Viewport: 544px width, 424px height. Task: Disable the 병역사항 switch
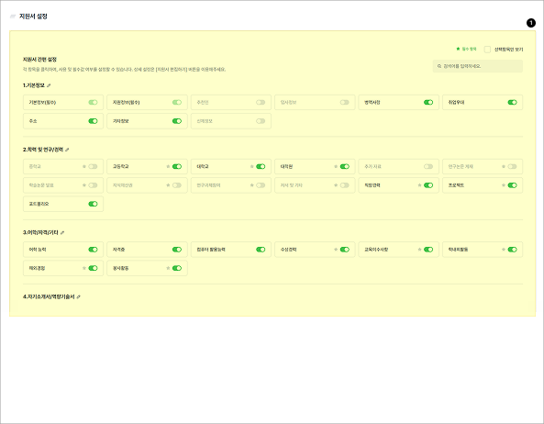tap(428, 103)
